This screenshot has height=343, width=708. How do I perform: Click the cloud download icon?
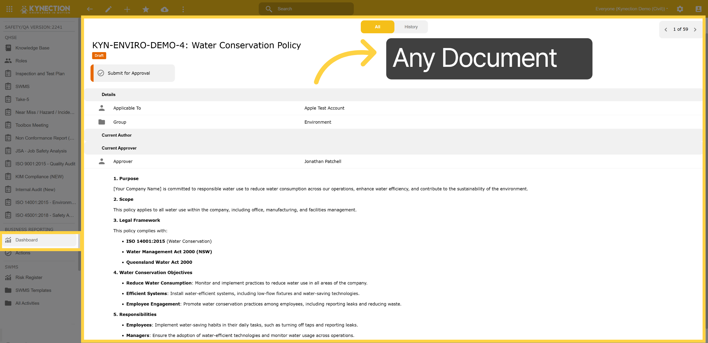click(x=165, y=9)
